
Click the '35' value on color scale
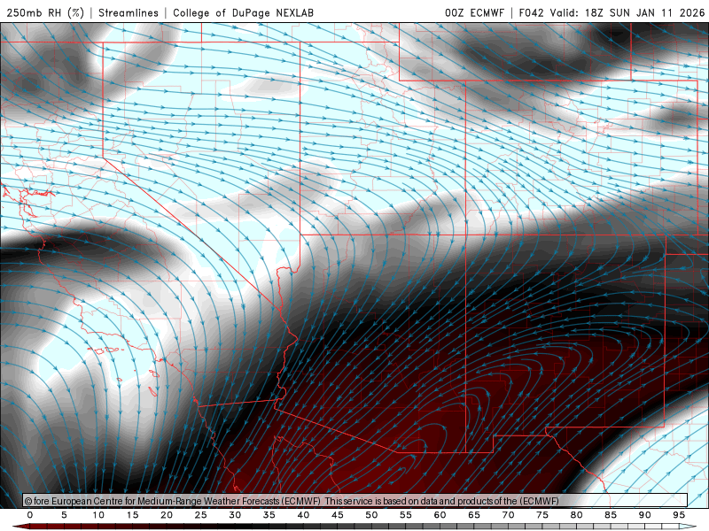pyautogui.click(x=269, y=515)
